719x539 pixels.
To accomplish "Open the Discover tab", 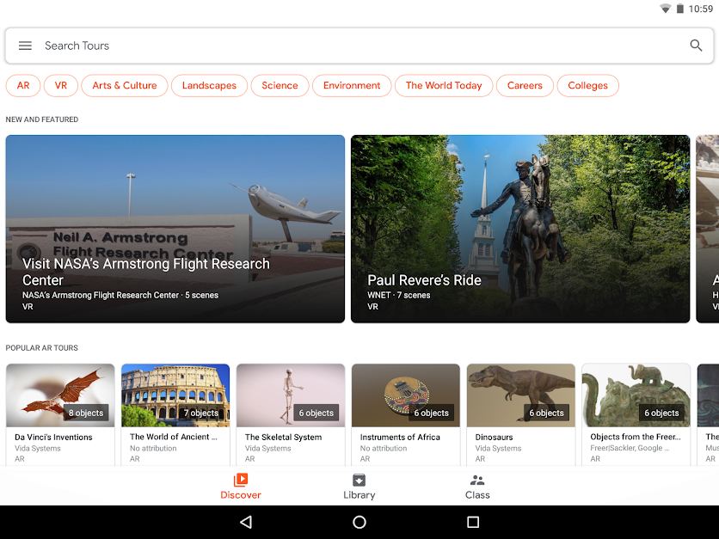I will (x=240, y=487).
